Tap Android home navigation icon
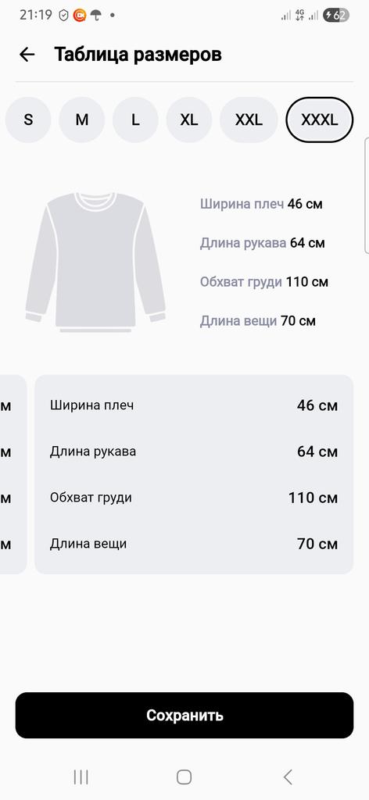The image size is (369, 800). pyautogui.click(x=184, y=777)
